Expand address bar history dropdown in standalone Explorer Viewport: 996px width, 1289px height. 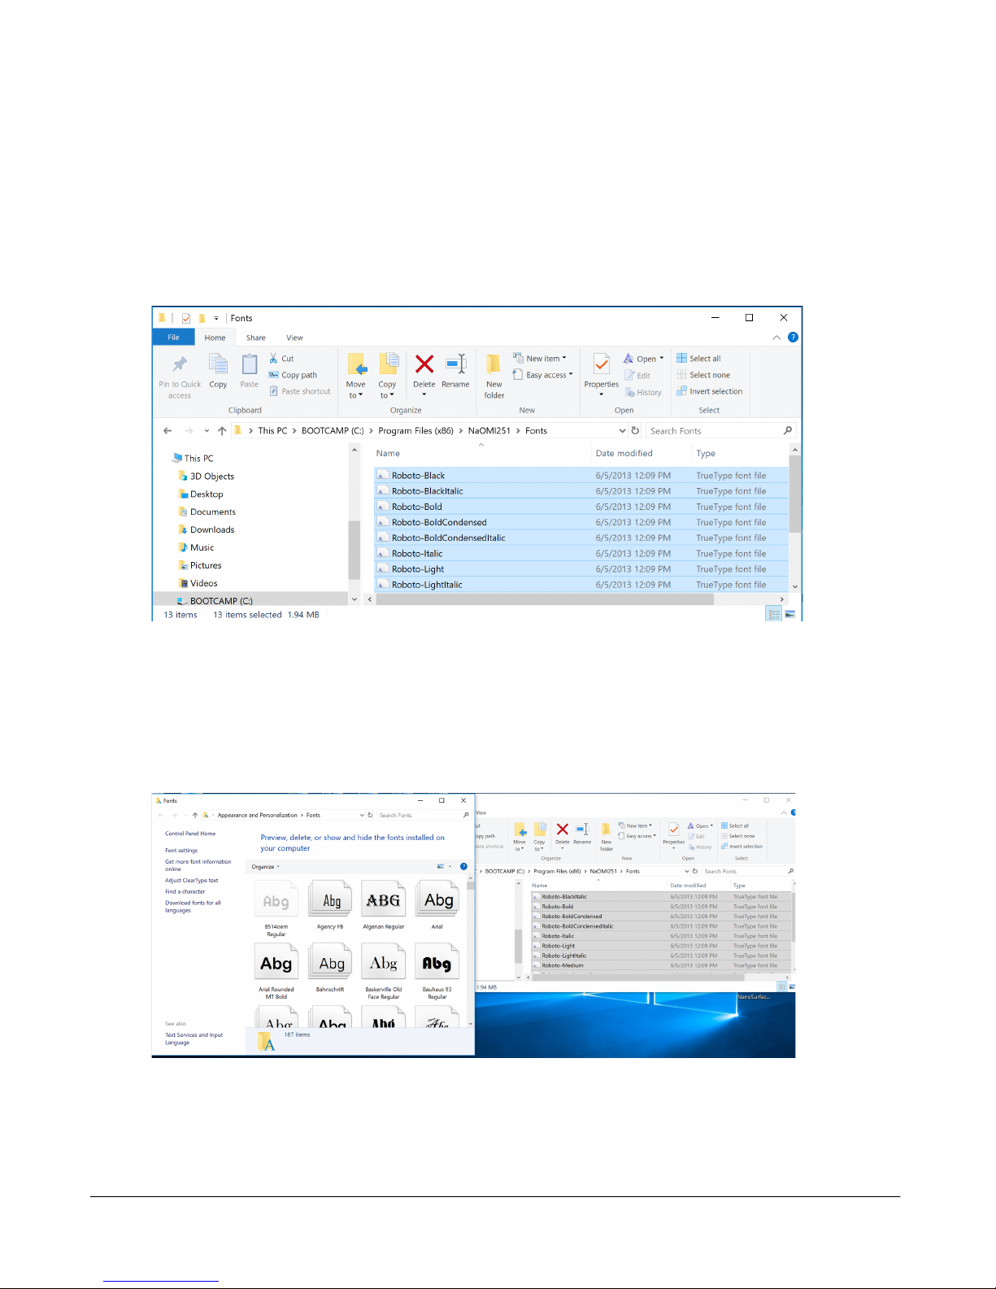[622, 431]
